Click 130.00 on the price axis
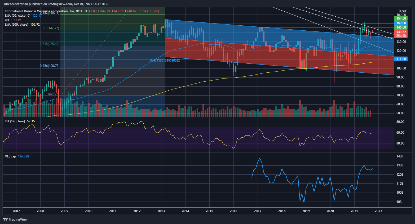This screenshot has width=415, height=224. point(401,42)
